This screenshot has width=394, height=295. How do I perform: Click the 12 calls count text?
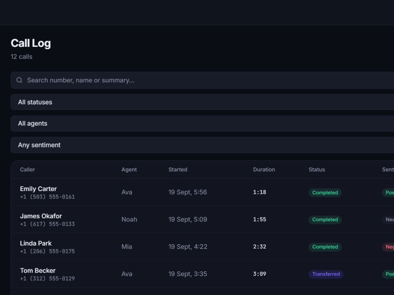pos(21,57)
